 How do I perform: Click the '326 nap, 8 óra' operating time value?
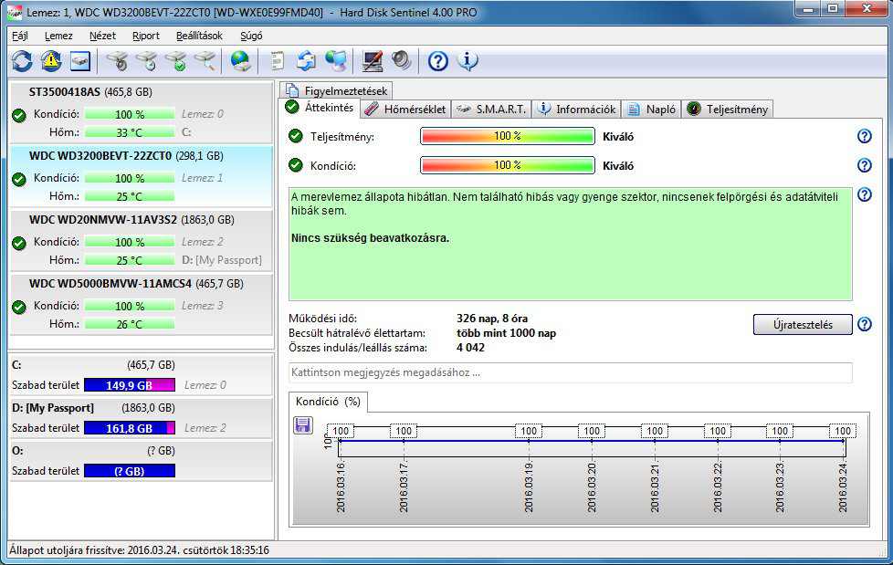[x=492, y=319]
